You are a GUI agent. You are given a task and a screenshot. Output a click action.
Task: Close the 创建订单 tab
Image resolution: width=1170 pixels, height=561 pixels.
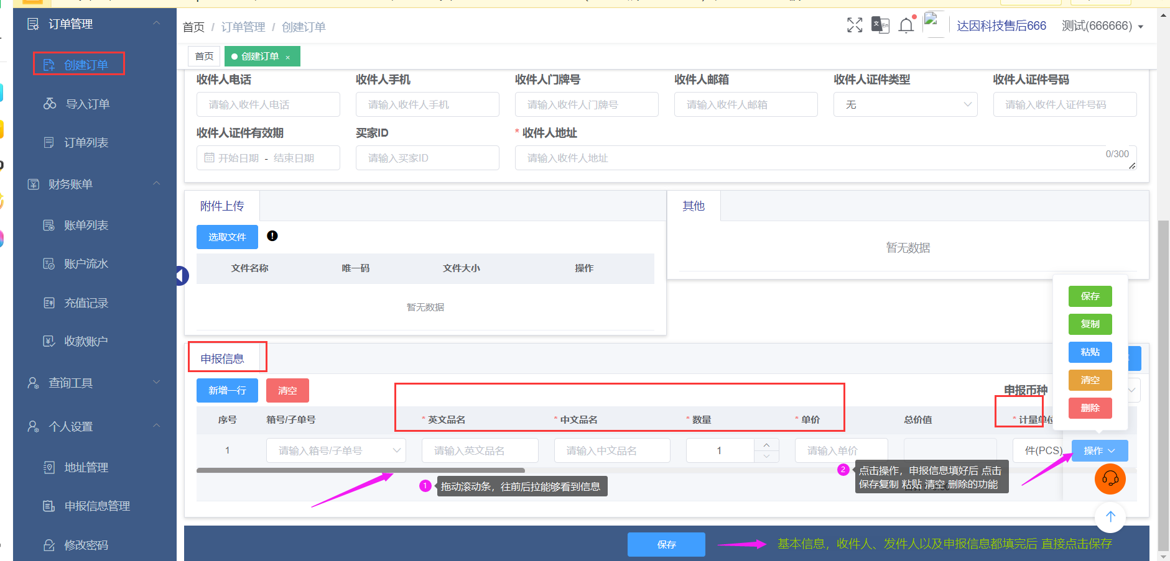pos(288,57)
